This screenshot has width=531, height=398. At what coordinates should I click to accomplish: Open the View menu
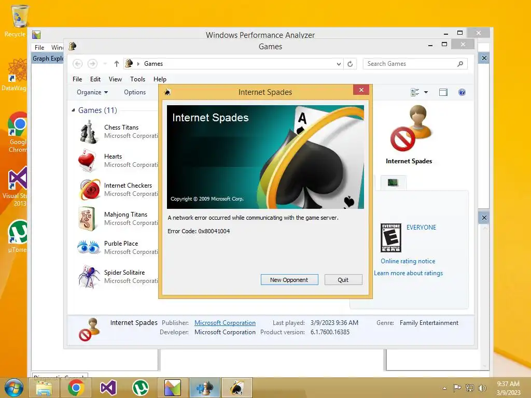coord(115,79)
